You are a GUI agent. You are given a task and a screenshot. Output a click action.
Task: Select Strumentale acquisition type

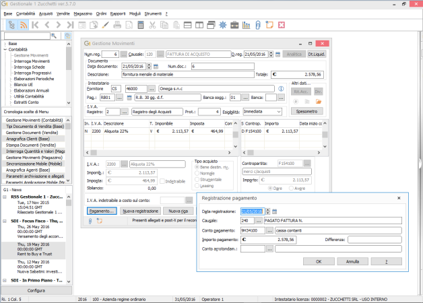point(197,180)
